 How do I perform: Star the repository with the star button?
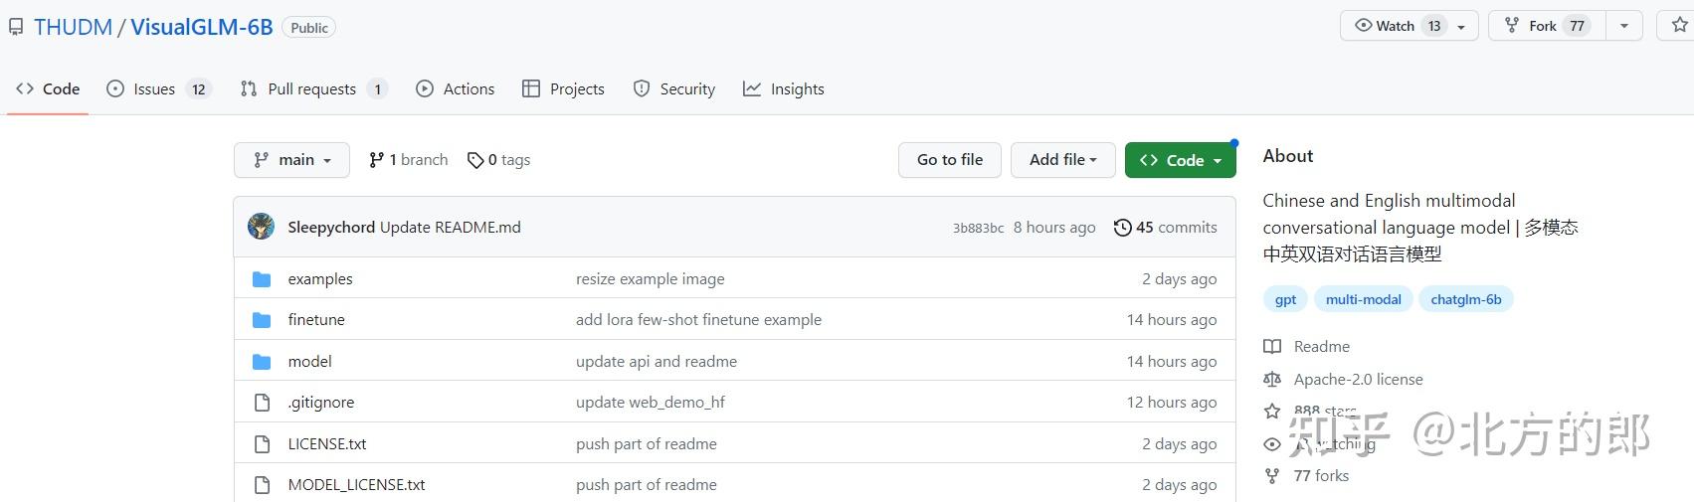pyautogui.click(x=1679, y=26)
